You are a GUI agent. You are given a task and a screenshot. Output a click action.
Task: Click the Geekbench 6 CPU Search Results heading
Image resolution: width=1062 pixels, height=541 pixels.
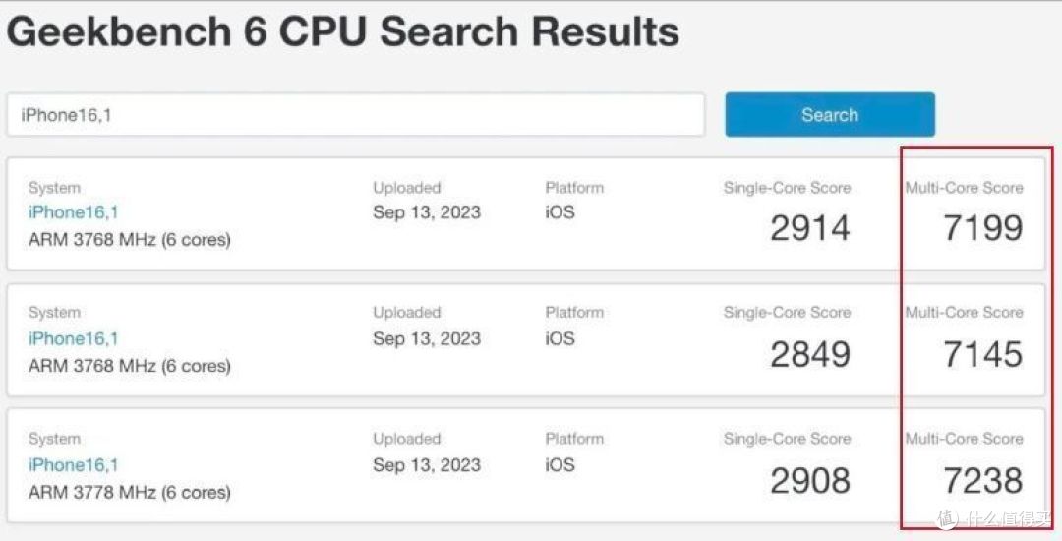click(x=342, y=31)
